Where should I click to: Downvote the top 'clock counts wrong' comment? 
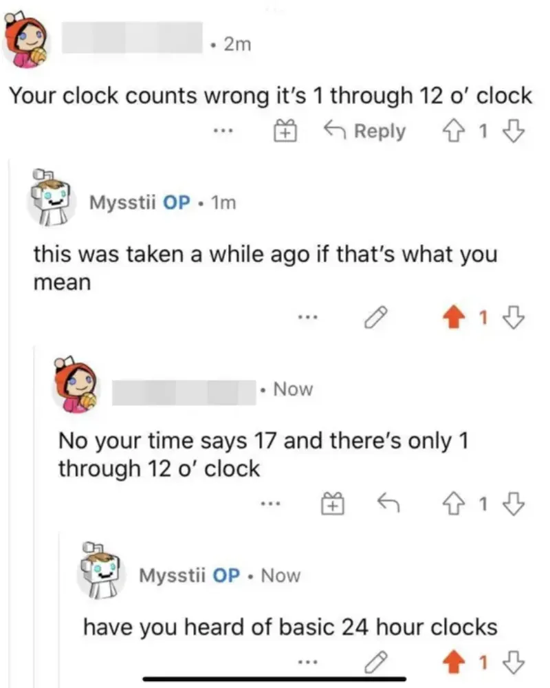(514, 131)
